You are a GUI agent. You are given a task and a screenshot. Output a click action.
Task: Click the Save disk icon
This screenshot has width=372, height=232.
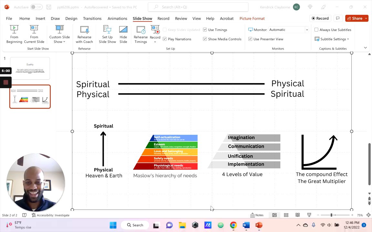49,7
